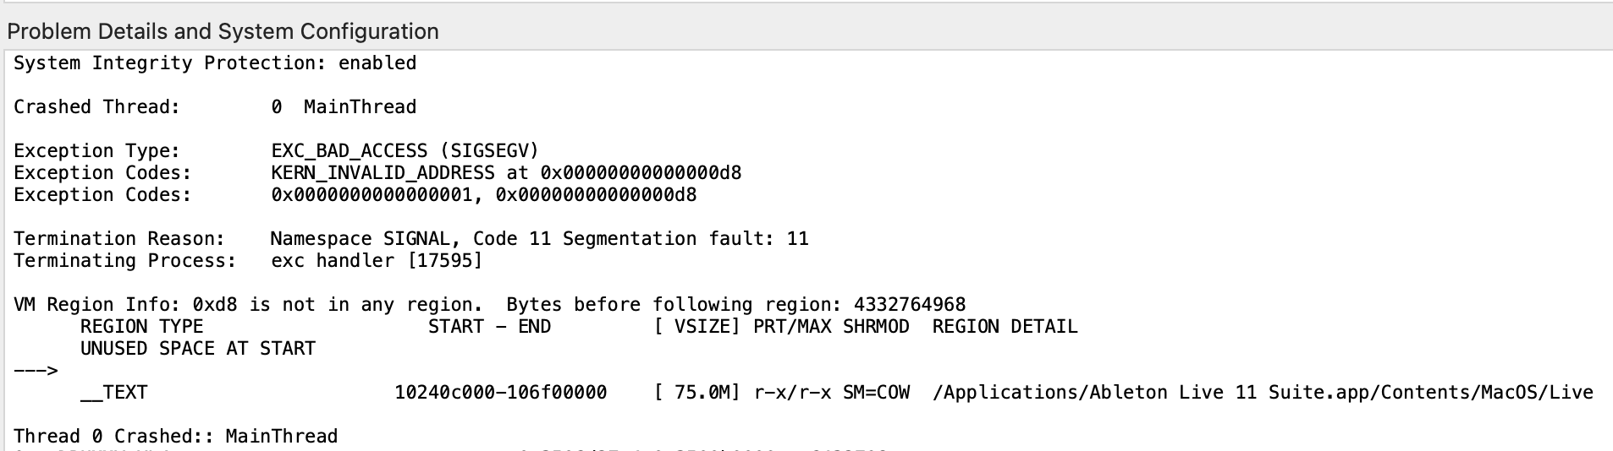Click the Ableton Live 11 Suite.app file path
Image resolution: width=1613 pixels, height=451 pixels.
coord(1263,393)
